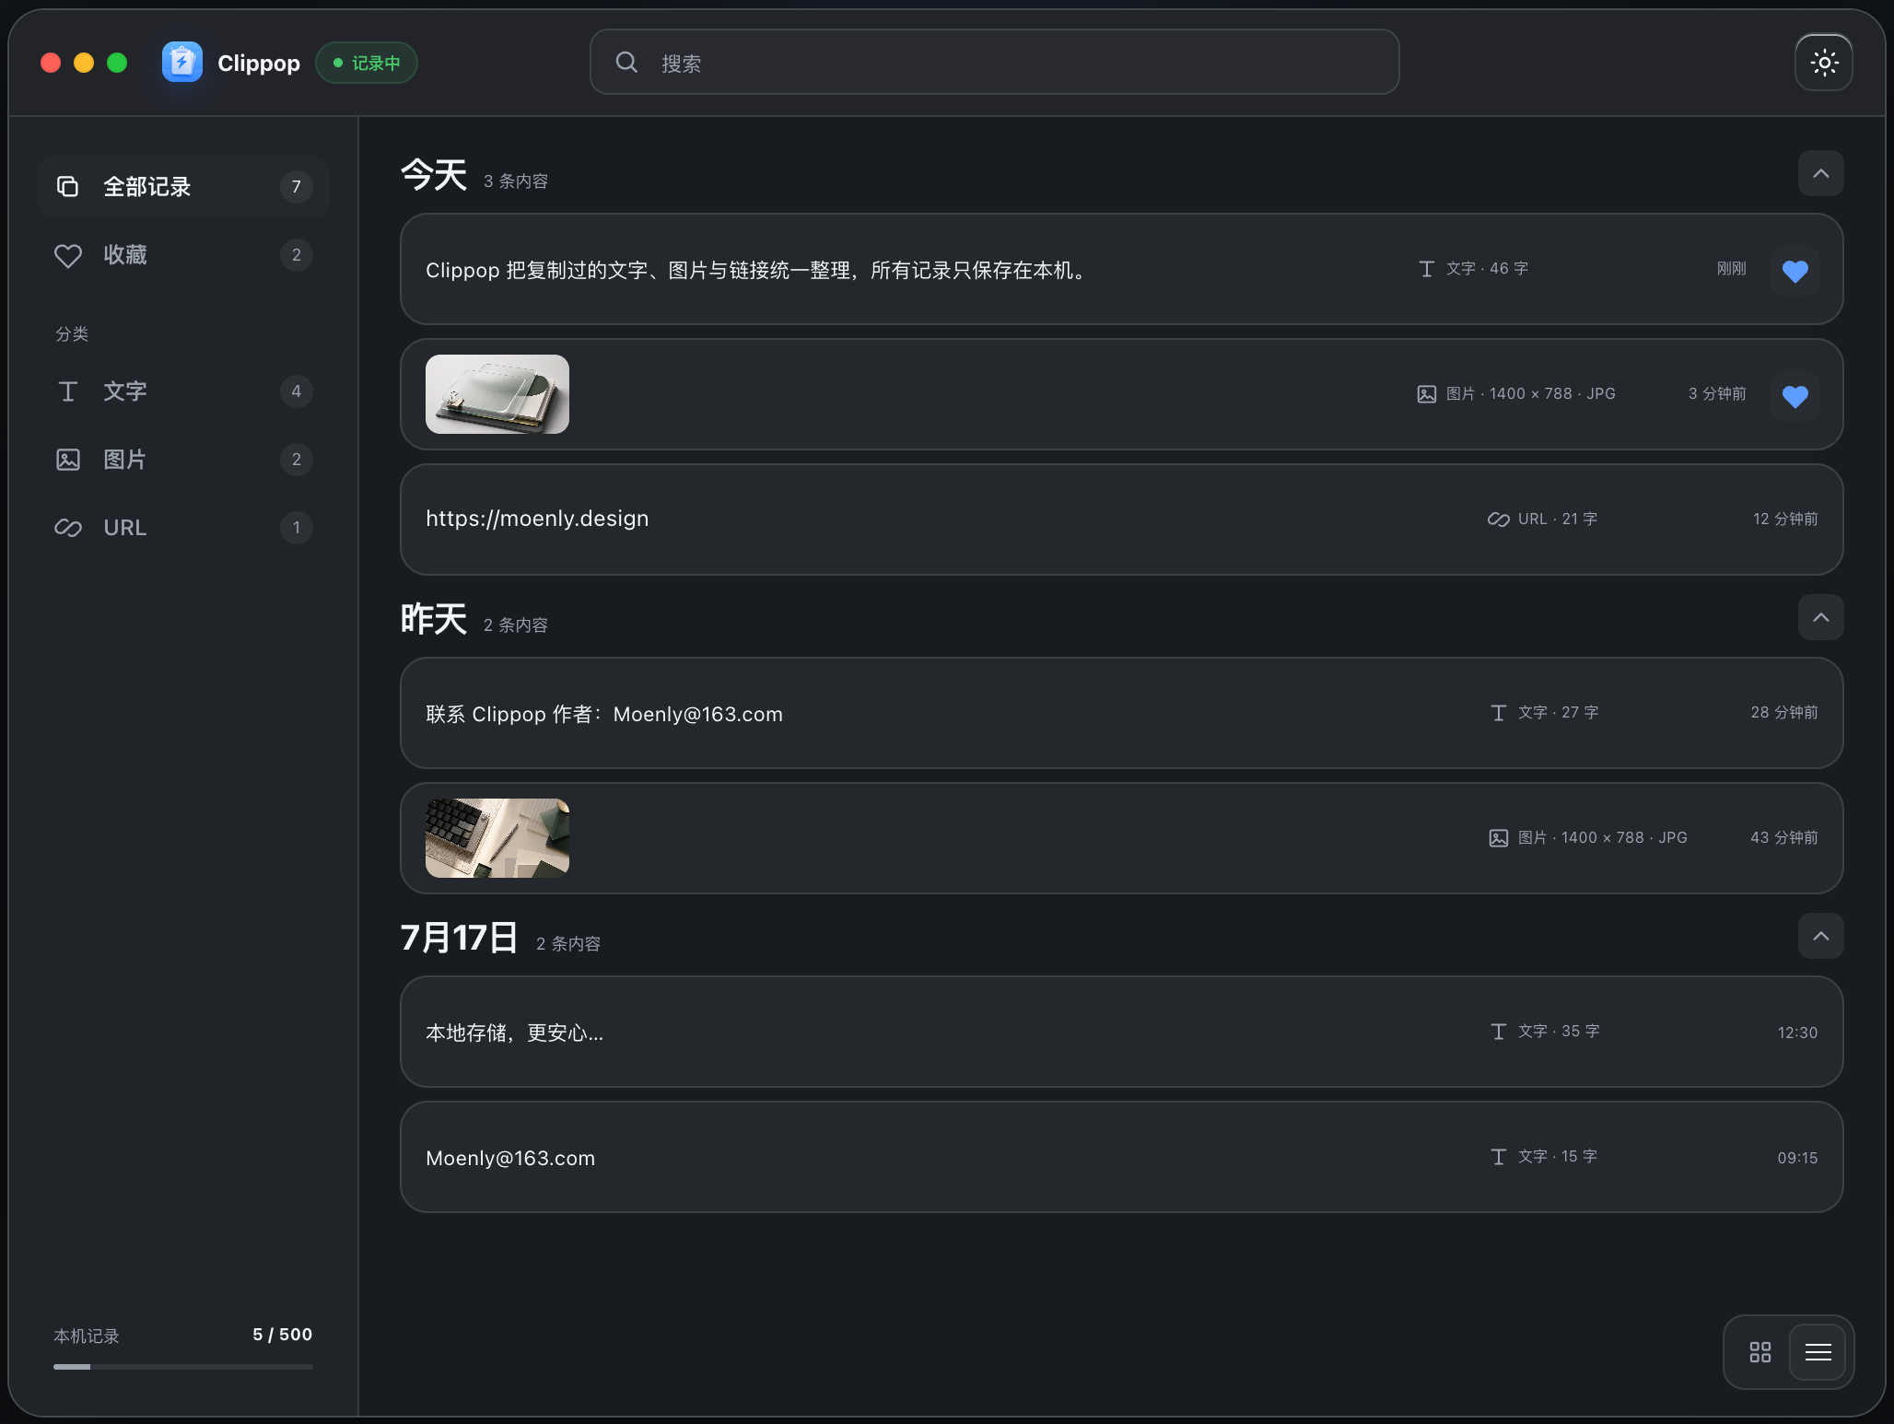Filter by 文字 category
1894x1424 pixels.
[x=183, y=391]
